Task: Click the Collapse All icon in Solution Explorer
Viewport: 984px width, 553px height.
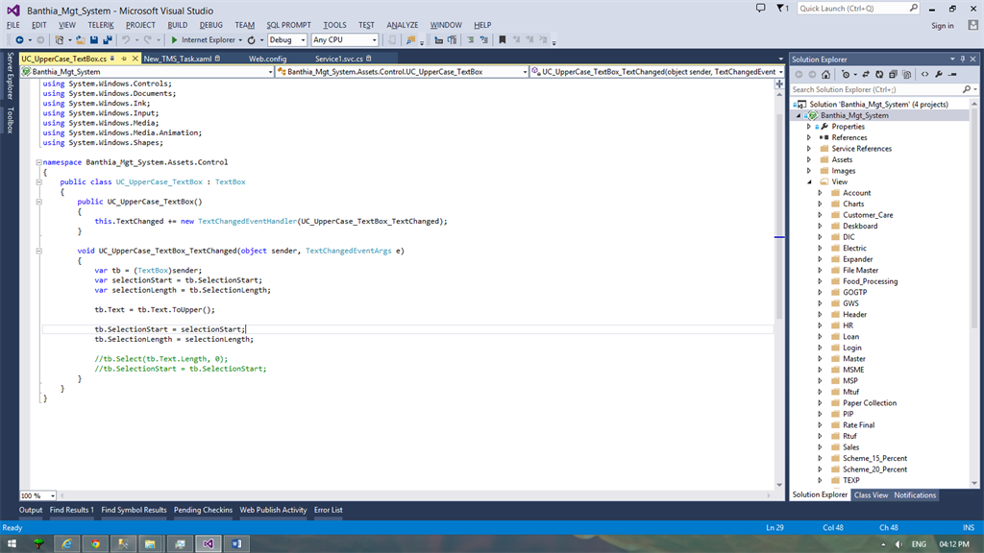Action: 893,74
